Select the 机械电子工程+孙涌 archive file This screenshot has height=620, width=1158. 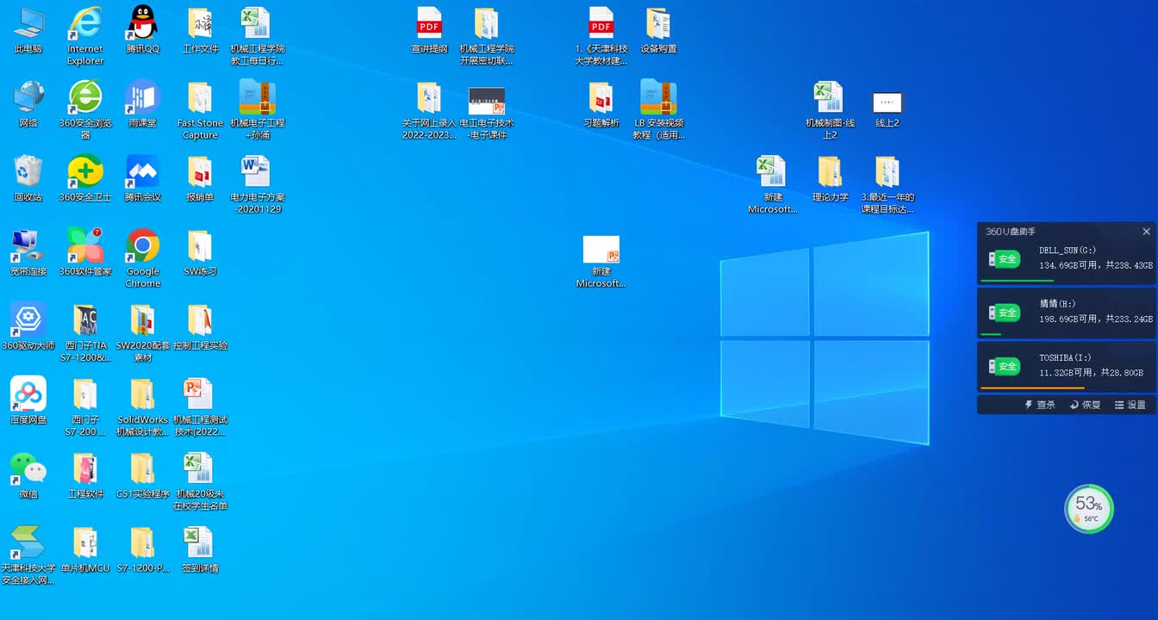[x=257, y=110]
